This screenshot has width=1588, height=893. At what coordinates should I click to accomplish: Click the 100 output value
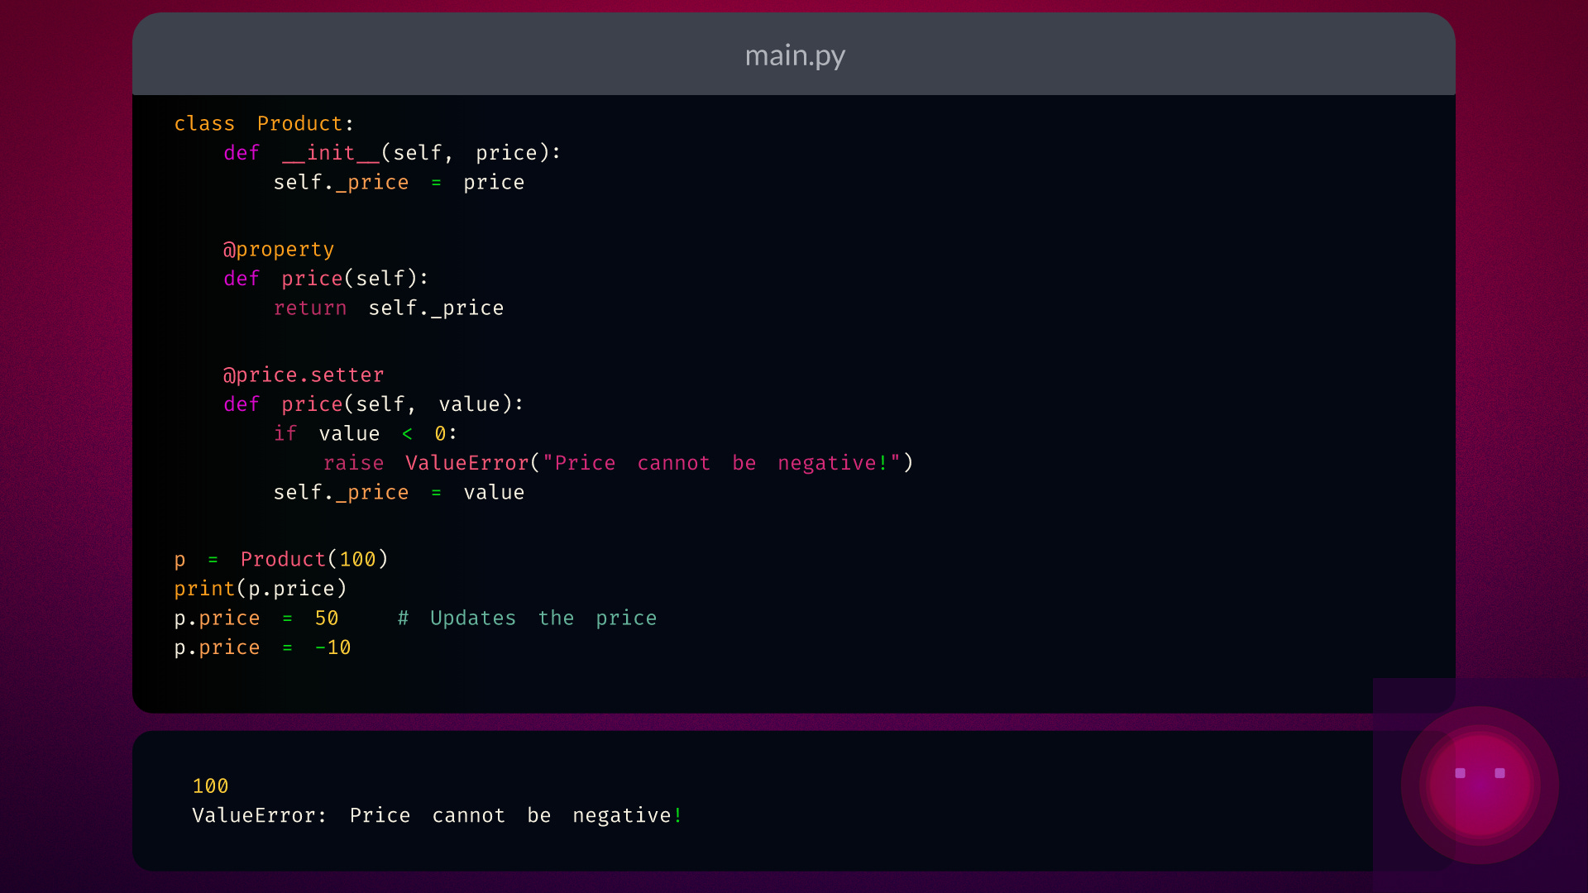coord(210,786)
